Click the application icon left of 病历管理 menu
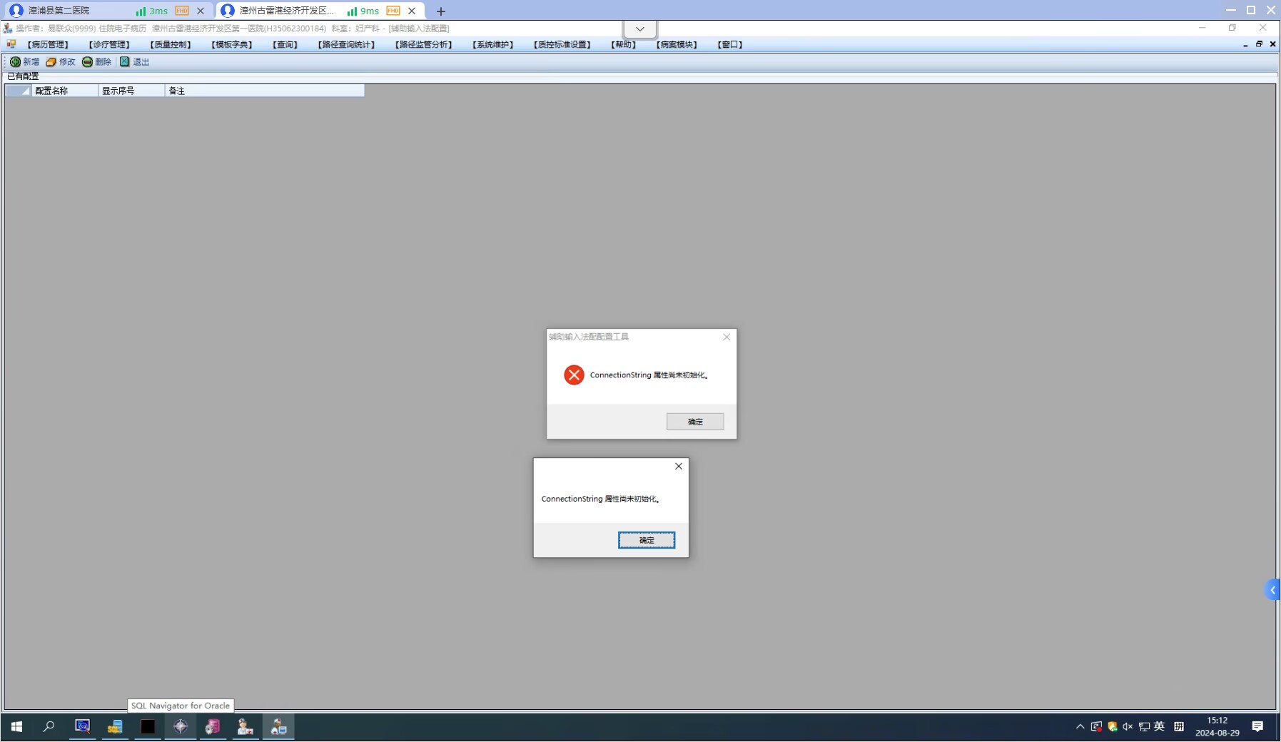The width and height of the screenshot is (1281, 742). [11, 44]
